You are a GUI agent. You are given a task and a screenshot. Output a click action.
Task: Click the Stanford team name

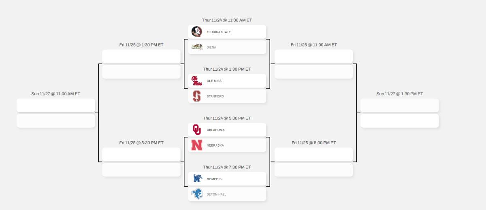pyautogui.click(x=215, y=97)
